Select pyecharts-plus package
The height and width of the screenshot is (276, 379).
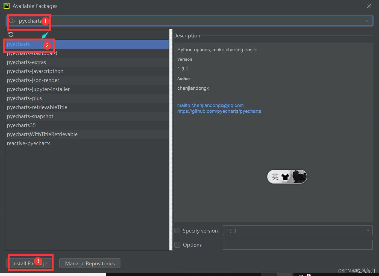click(87, 98)
